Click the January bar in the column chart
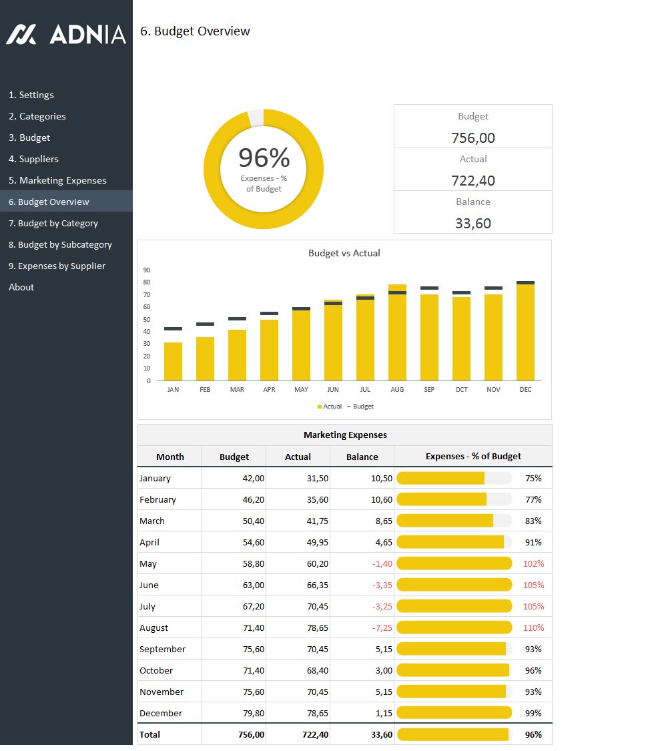Screen dimensions: 648x751 [173, 360]
